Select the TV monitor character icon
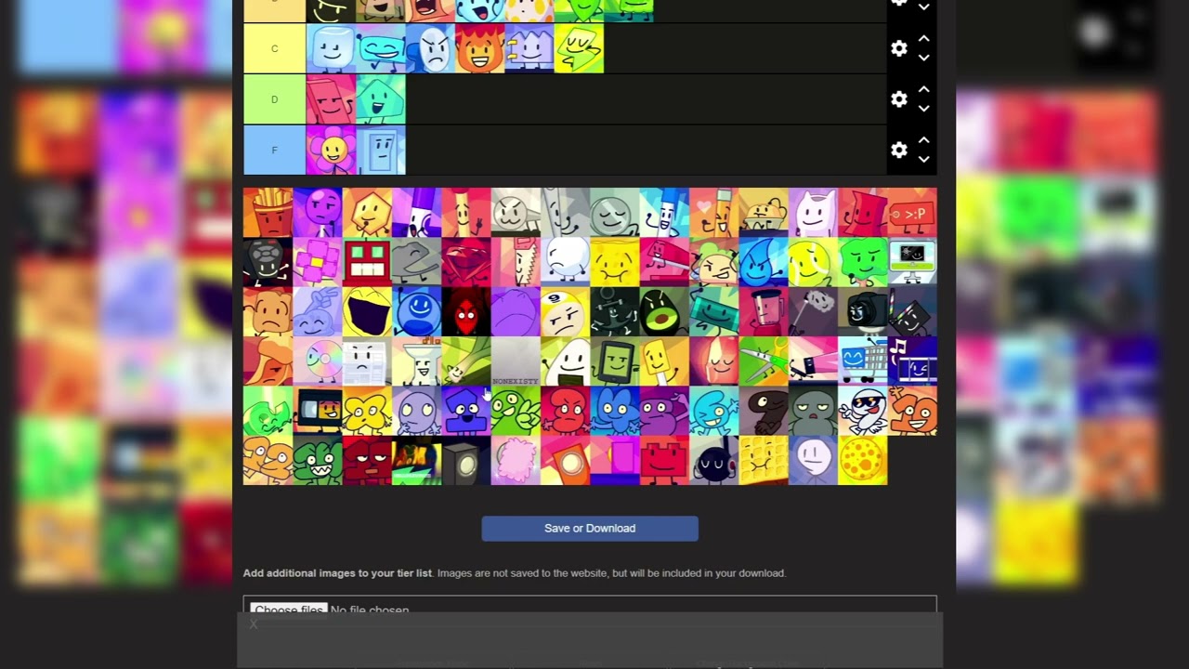Screen dimensions: 1189x669 point(912,262)
